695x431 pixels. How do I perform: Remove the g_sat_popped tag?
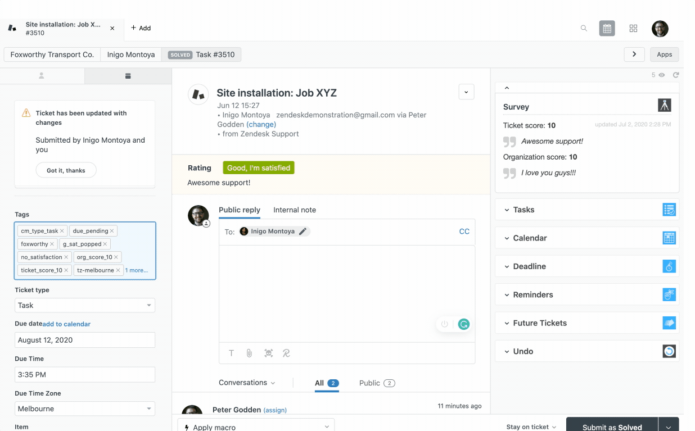click(105, 244)
